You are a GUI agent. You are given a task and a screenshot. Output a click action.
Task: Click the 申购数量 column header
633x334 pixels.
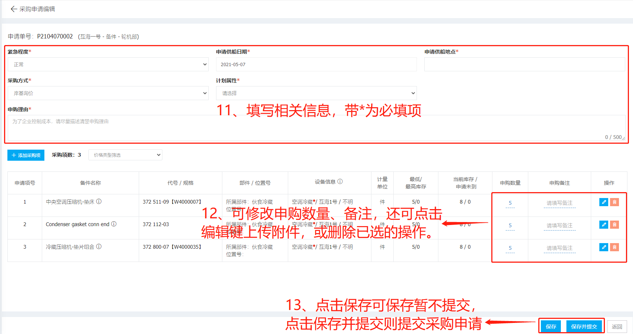(510, 183)
